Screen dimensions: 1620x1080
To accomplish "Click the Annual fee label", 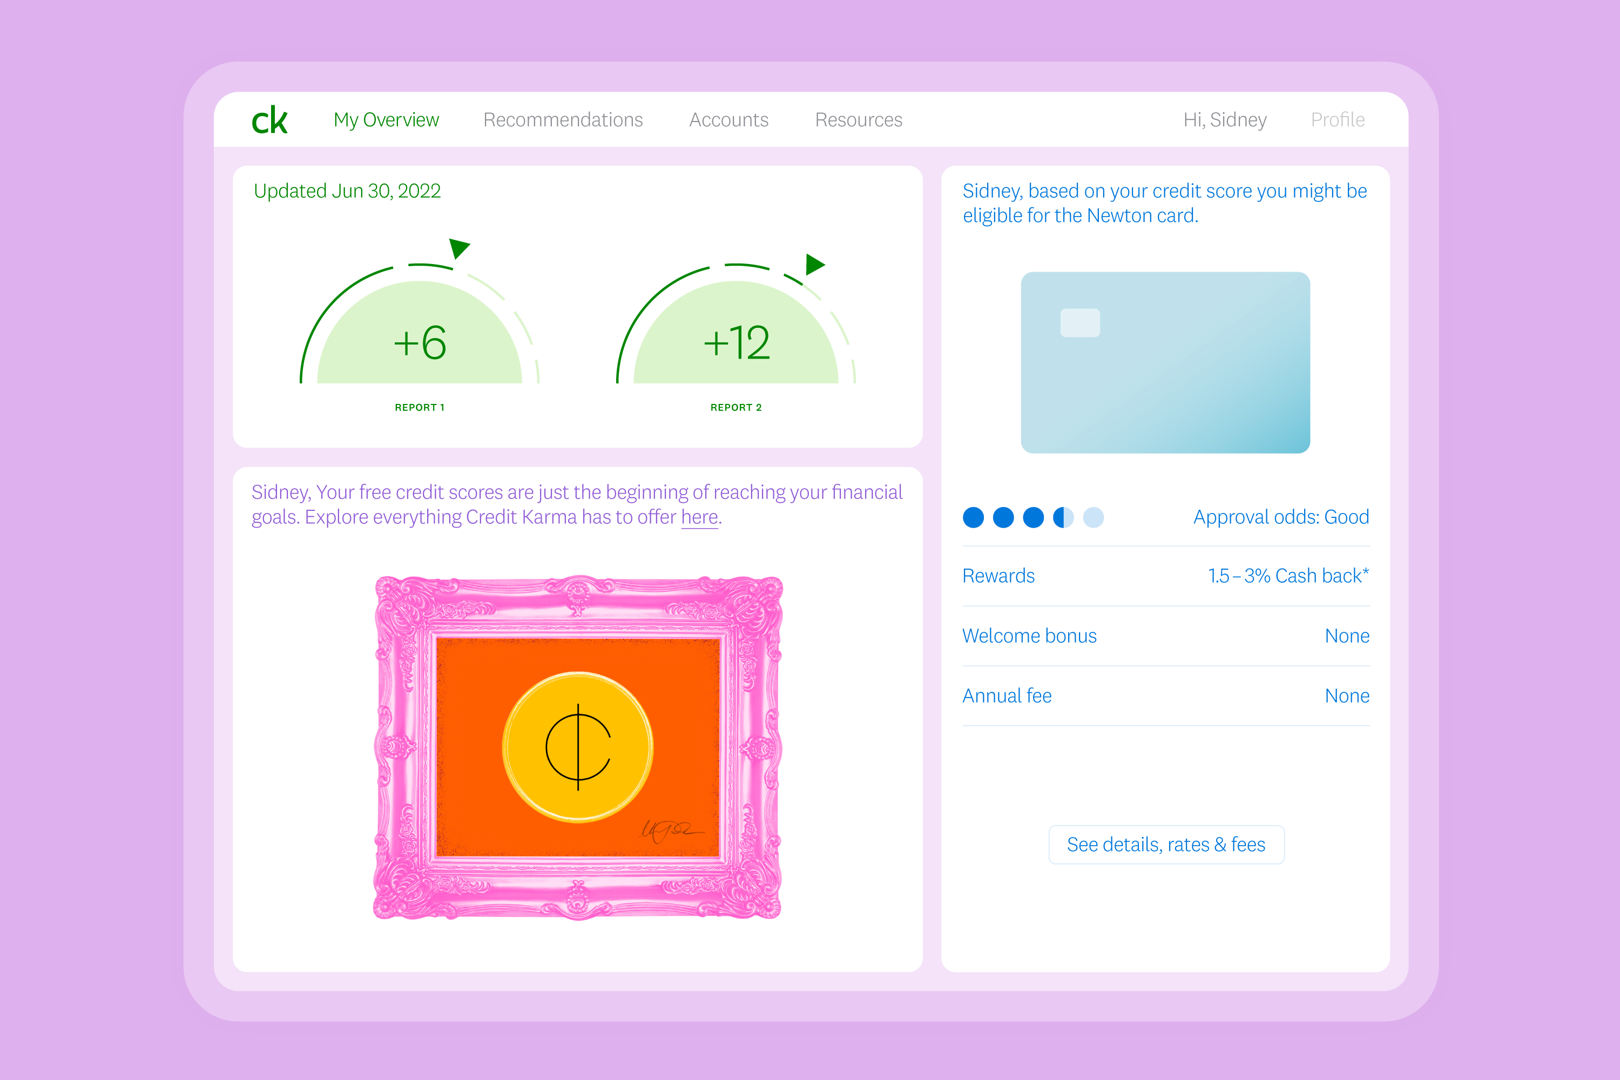I will 1007,696.
